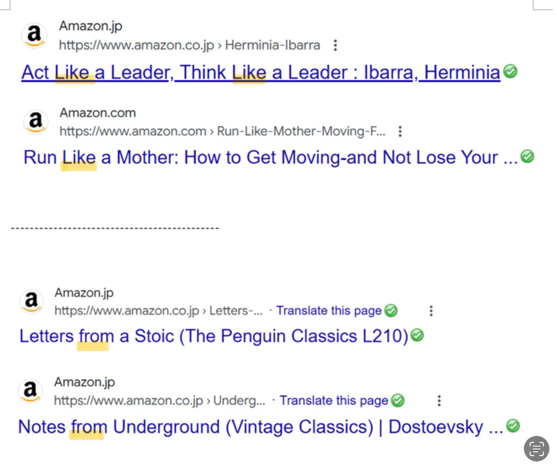The image size is (557, 468).
Task: Click the Amazon logo beside Act Like a Leader
Action: tap(34, 35)
